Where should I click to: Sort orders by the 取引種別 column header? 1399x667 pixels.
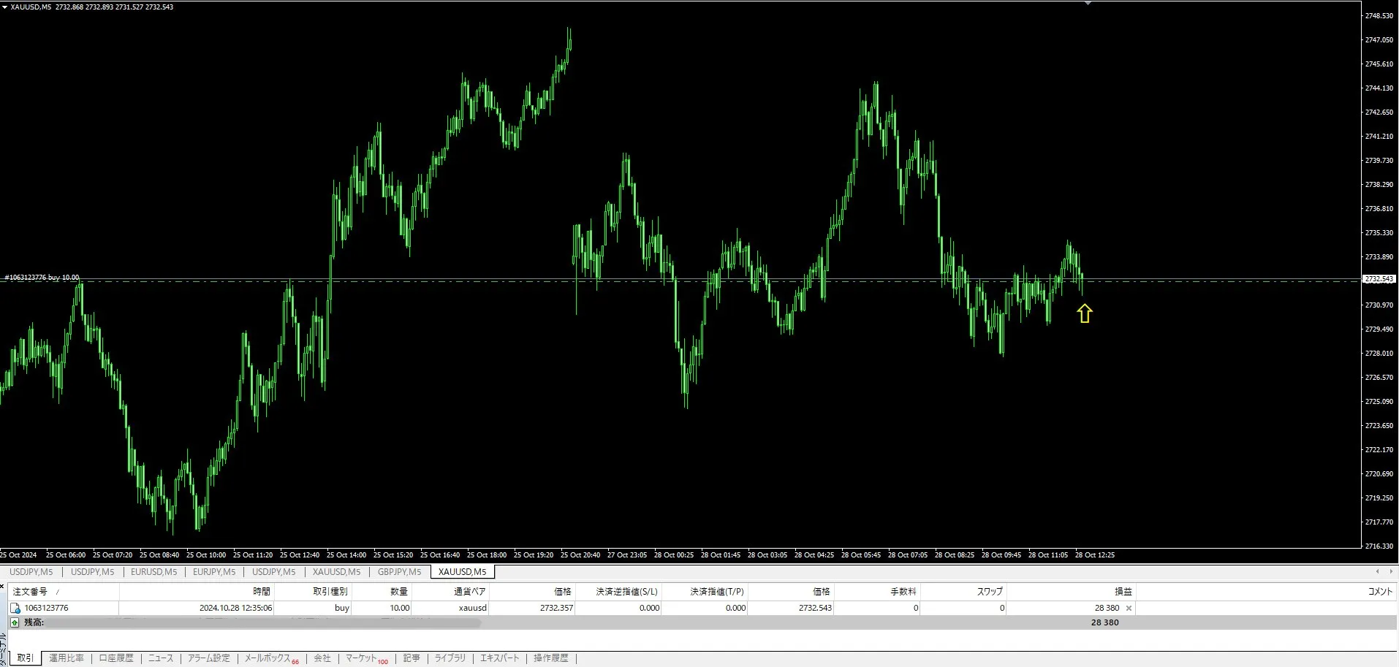[313, 592]
